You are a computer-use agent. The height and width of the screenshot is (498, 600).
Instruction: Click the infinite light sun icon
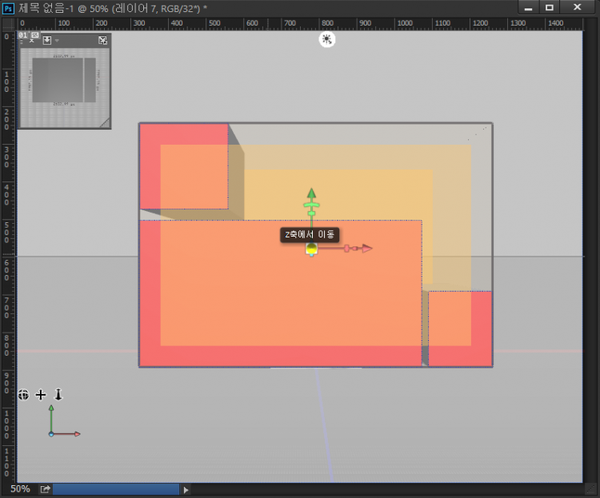pyautogui.click(x=326, y=39)
